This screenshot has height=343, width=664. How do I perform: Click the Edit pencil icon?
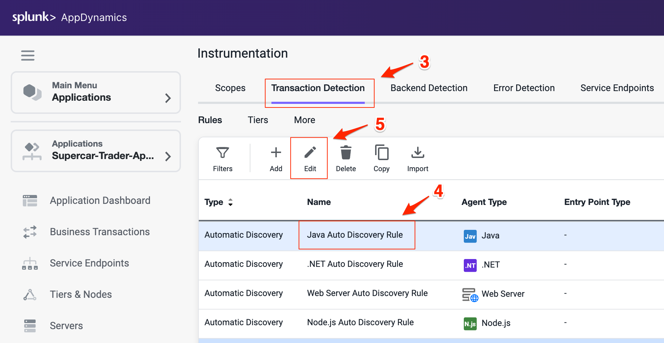(310, 153)
